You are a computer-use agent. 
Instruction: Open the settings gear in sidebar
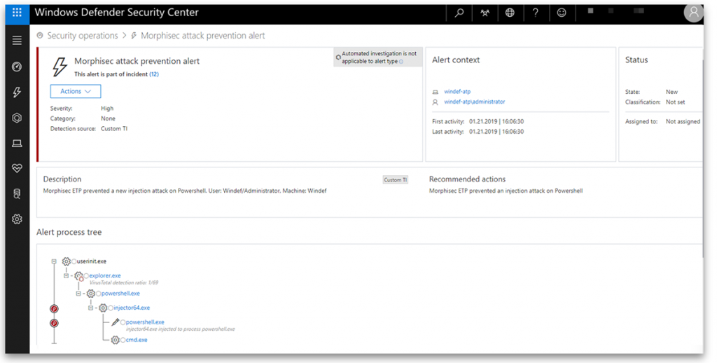(x=18, y=219)
